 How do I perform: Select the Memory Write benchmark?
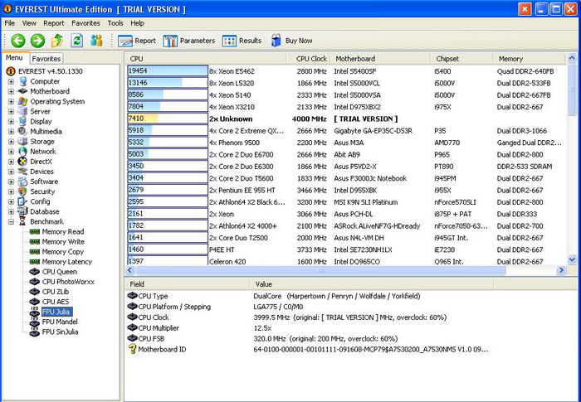(x=63, y=241)
